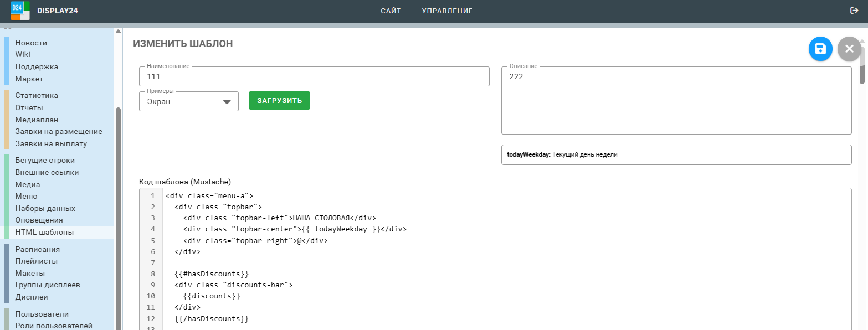Image resolution: width=868 pixels, height=330 pixels.
Task: Open the Управление menu in top bar
Action: 447,11
